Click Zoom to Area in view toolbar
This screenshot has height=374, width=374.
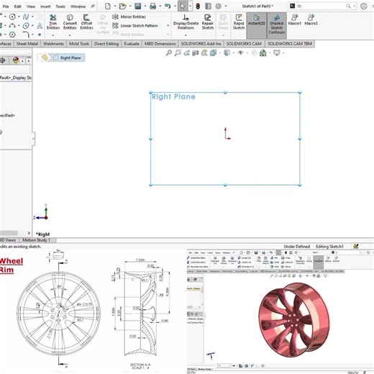pyautogui.click(x=178, y=53)
